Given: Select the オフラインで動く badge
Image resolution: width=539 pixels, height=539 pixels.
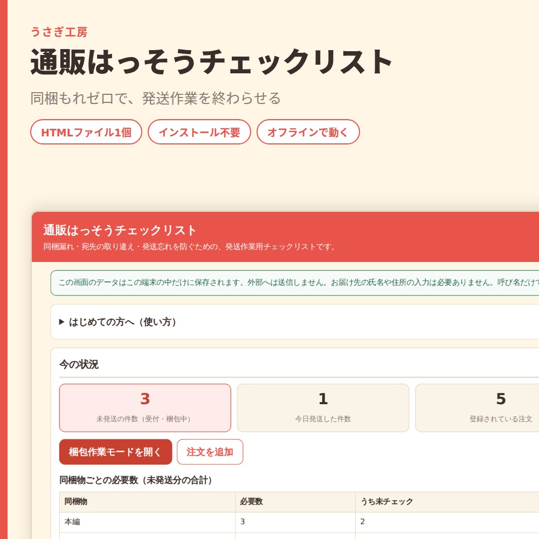Looking at the screenshot, I should point(308,132).
